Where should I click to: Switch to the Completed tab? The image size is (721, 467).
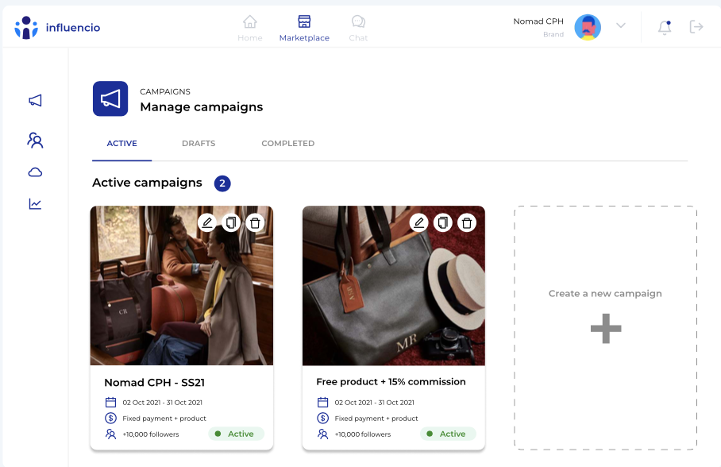point(287,144)
